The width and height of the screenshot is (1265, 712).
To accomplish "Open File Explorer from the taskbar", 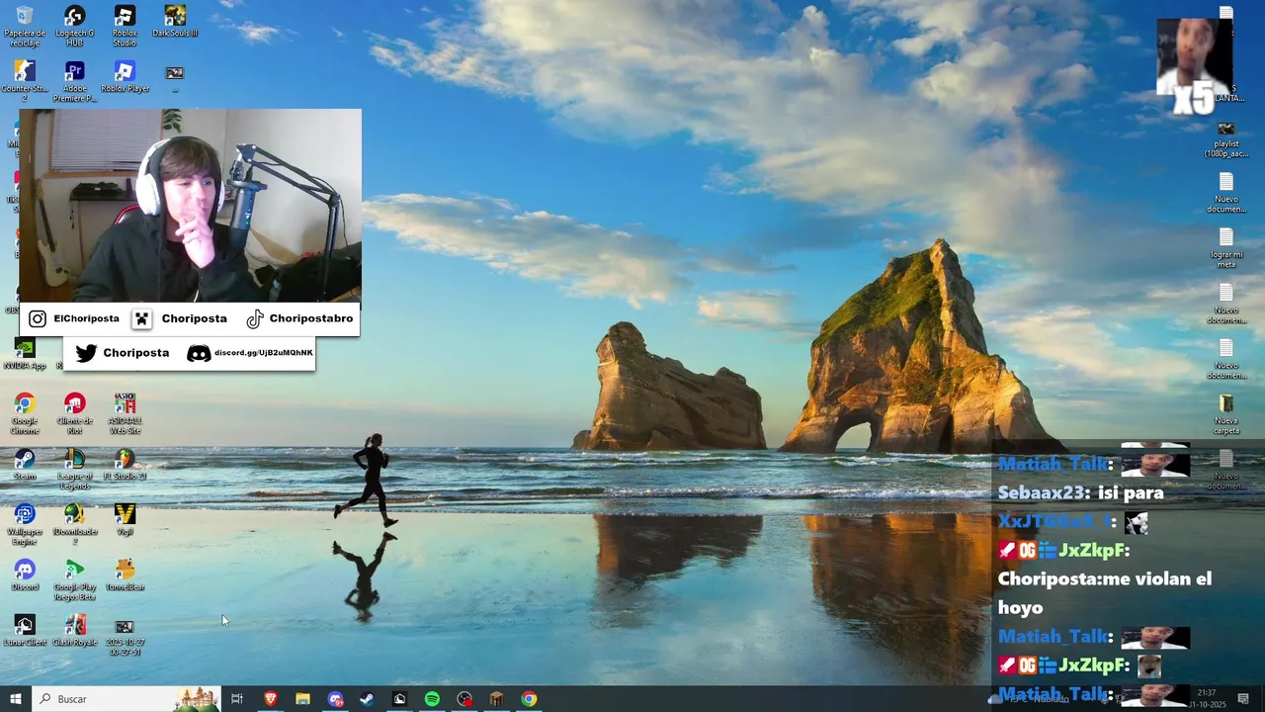I will pyautogui.click(x=302, y=699).
